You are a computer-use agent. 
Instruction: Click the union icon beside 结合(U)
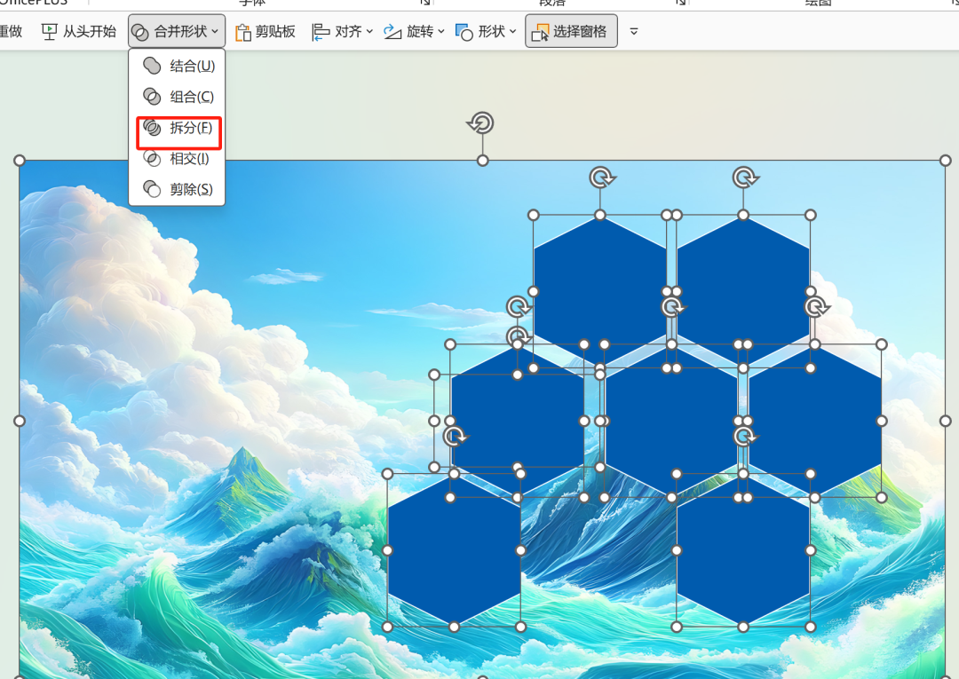point(152,66)
